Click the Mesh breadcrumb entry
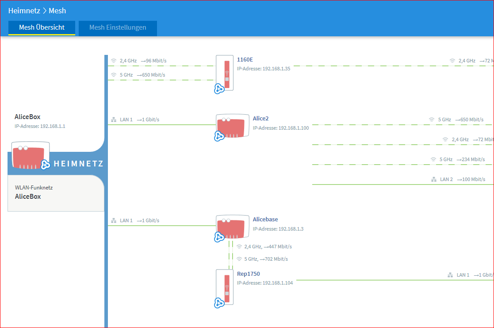The height and width of the screenshot is (328, 494). pos(57,11)
